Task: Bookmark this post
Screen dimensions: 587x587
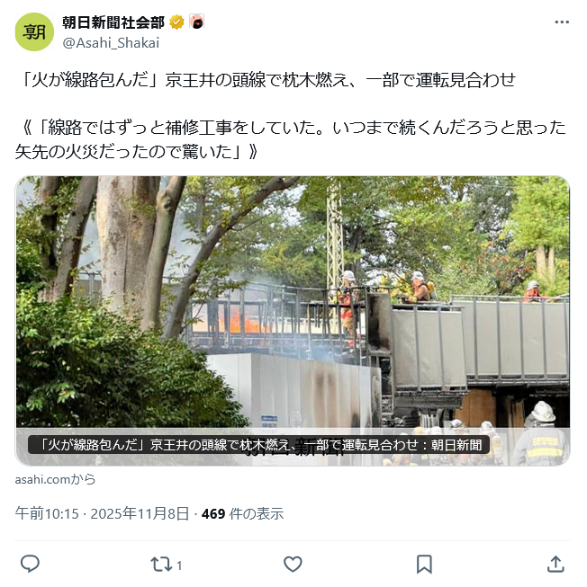Action: 424,565
